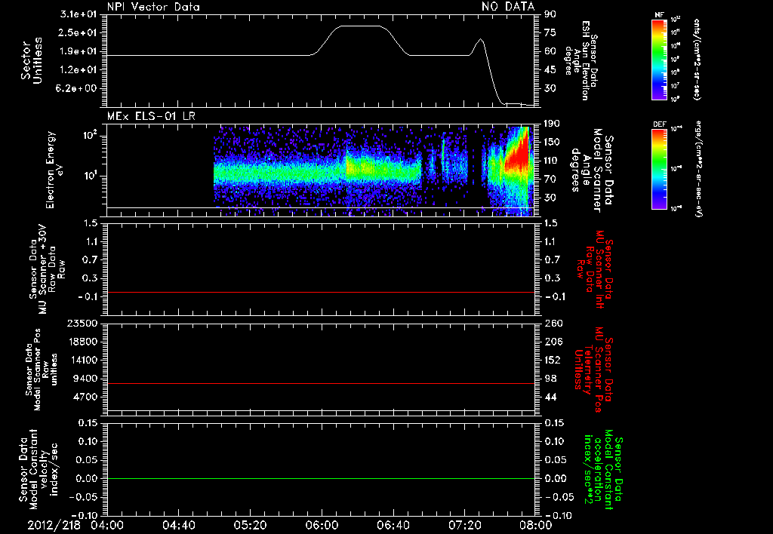The image size is (773, 534).
Task: Click the 'NF' label above color bar
Action: (659, 15)
